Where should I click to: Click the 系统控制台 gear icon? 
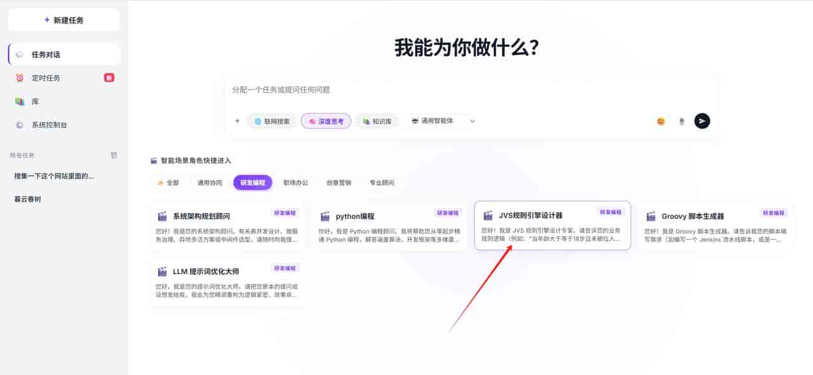[x=20, y=125]
